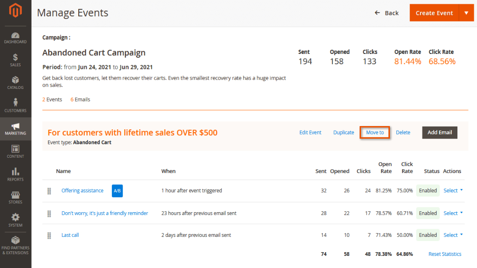Click the event title about lifetime sales OVER $500
477x268 pixels.
tap(132, 133)
